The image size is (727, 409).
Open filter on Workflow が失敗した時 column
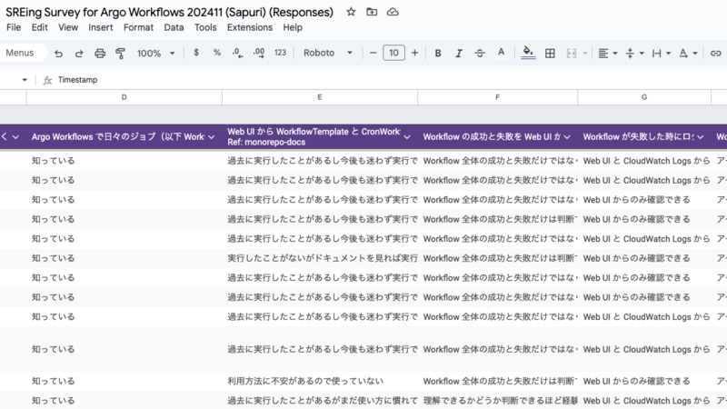[x=700, y=137]
